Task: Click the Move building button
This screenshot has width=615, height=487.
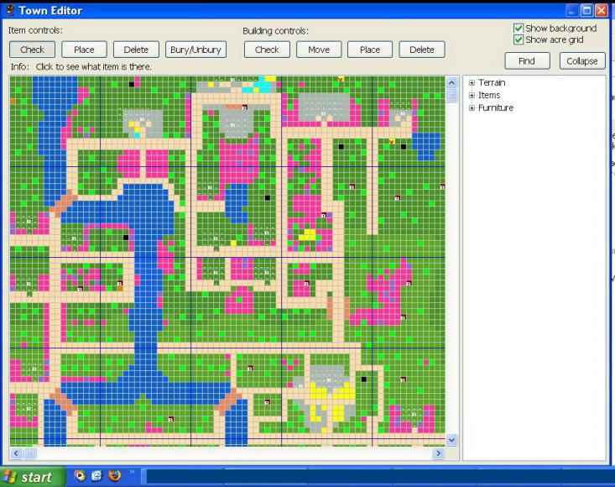Action: click(x=319, y=50)
